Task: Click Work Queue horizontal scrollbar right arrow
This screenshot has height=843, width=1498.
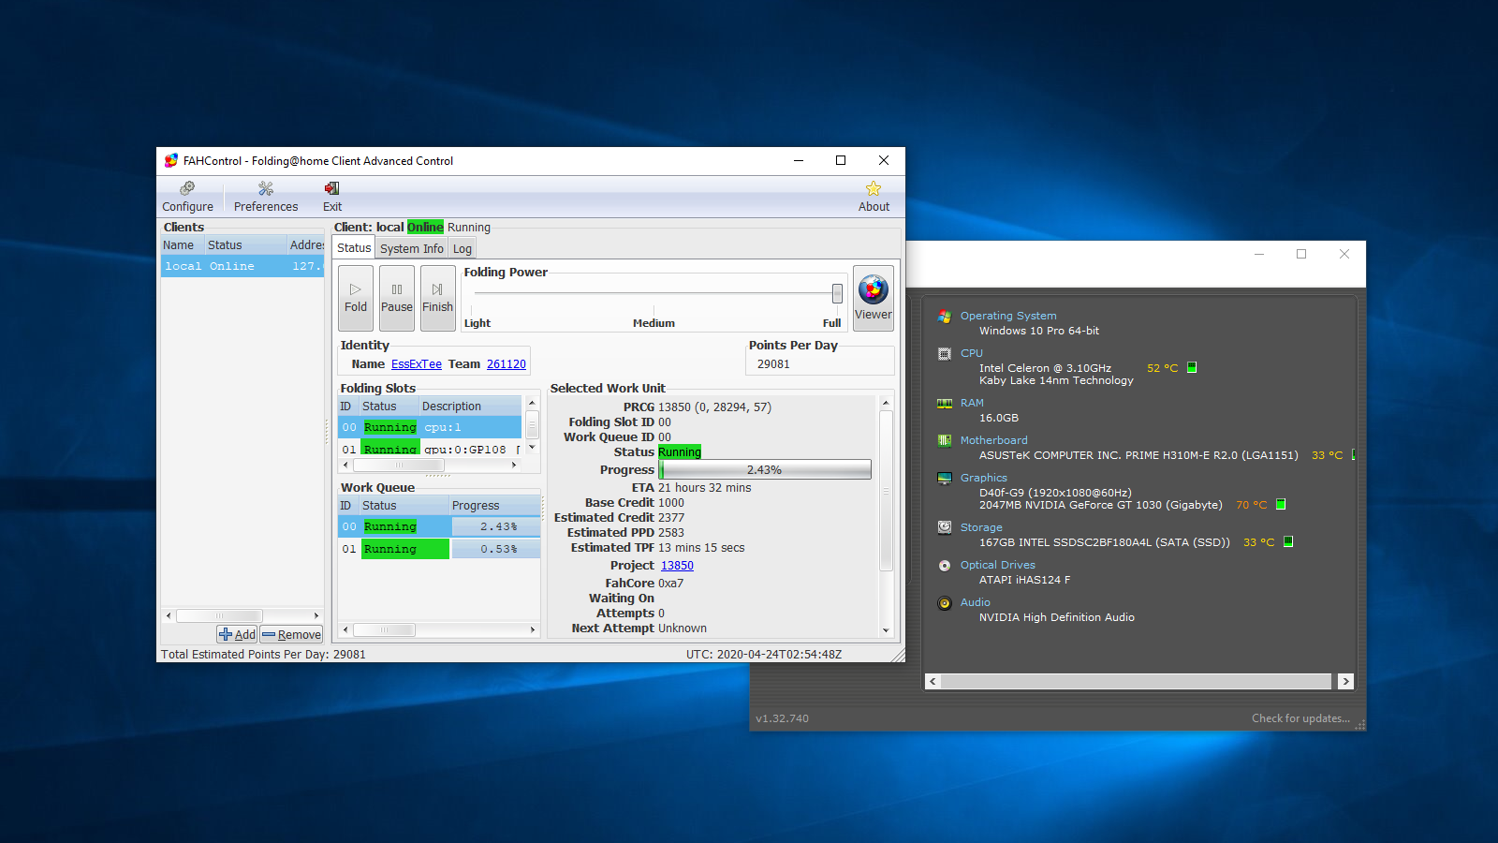Action: coord(533,629)
